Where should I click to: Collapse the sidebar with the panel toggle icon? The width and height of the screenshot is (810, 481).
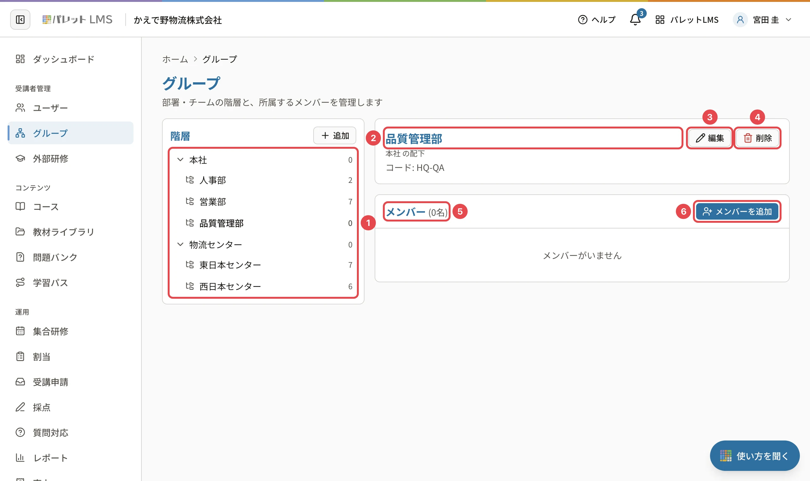click(x=20, y=20)
